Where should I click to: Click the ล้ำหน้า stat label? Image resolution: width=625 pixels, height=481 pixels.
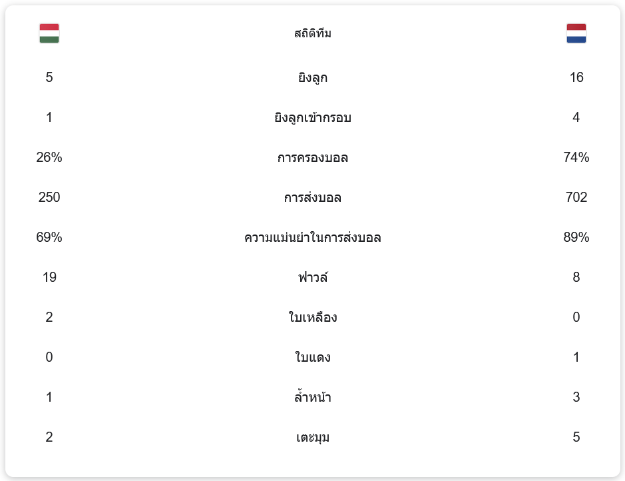pyautogui.click(x=313, y=398)
